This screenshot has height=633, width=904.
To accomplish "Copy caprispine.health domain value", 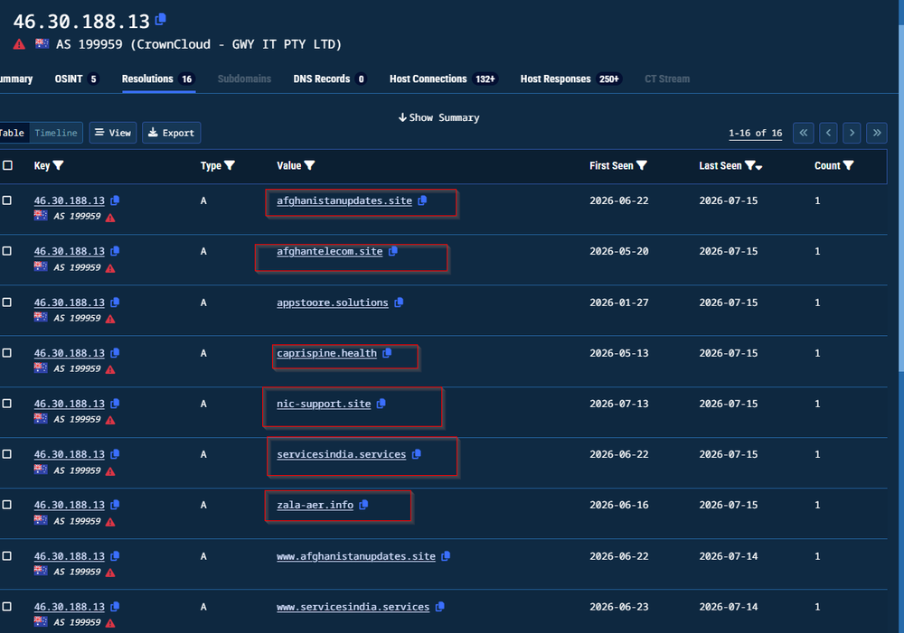I will click(x=387, y=353).
